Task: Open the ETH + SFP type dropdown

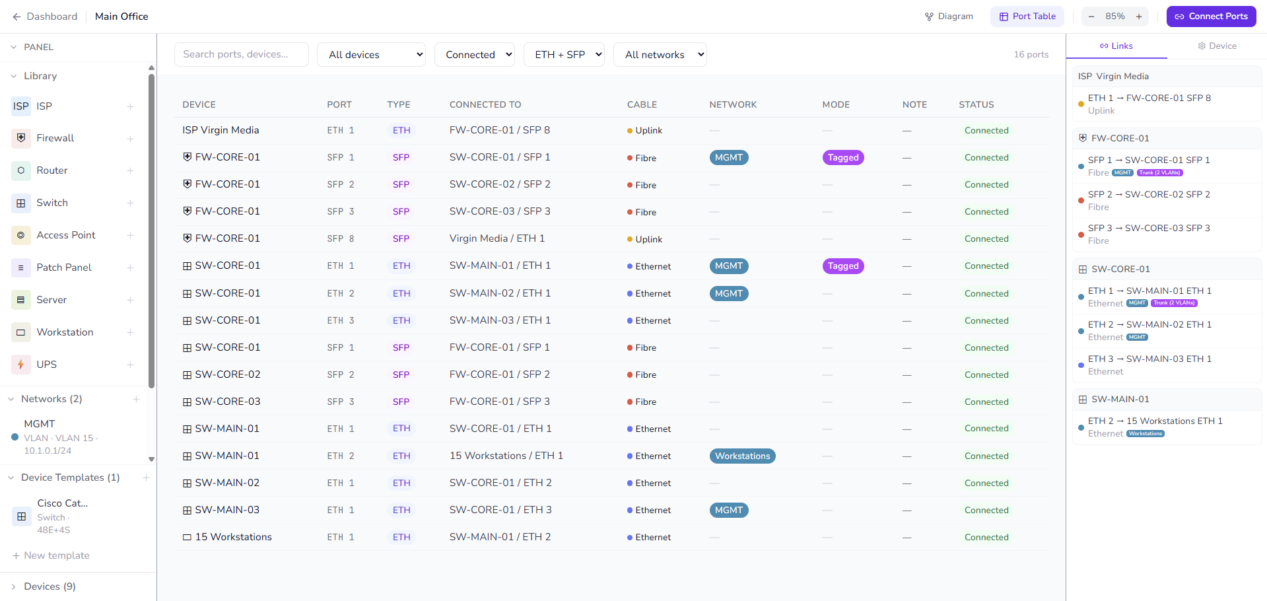Action: click(x=565, y=55)
